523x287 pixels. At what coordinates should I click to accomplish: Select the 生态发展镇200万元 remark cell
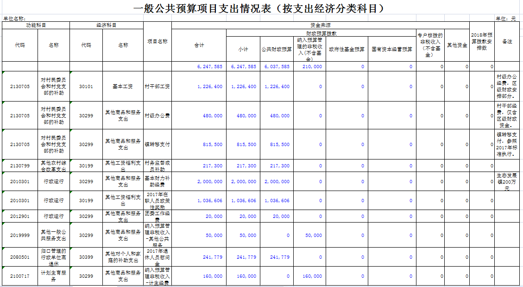coord(507,181)
